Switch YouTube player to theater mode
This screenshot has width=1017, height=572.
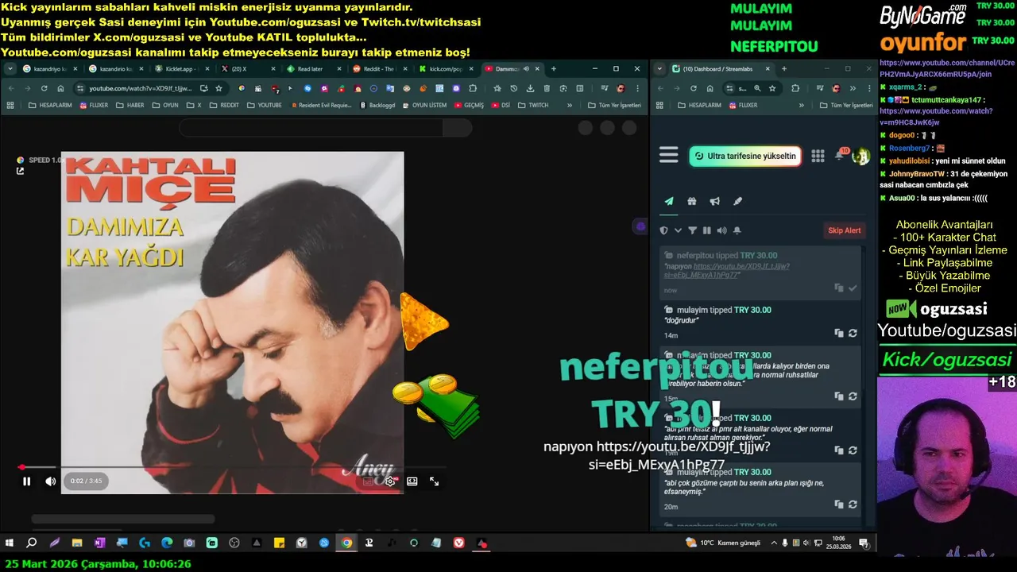(412, 481)
